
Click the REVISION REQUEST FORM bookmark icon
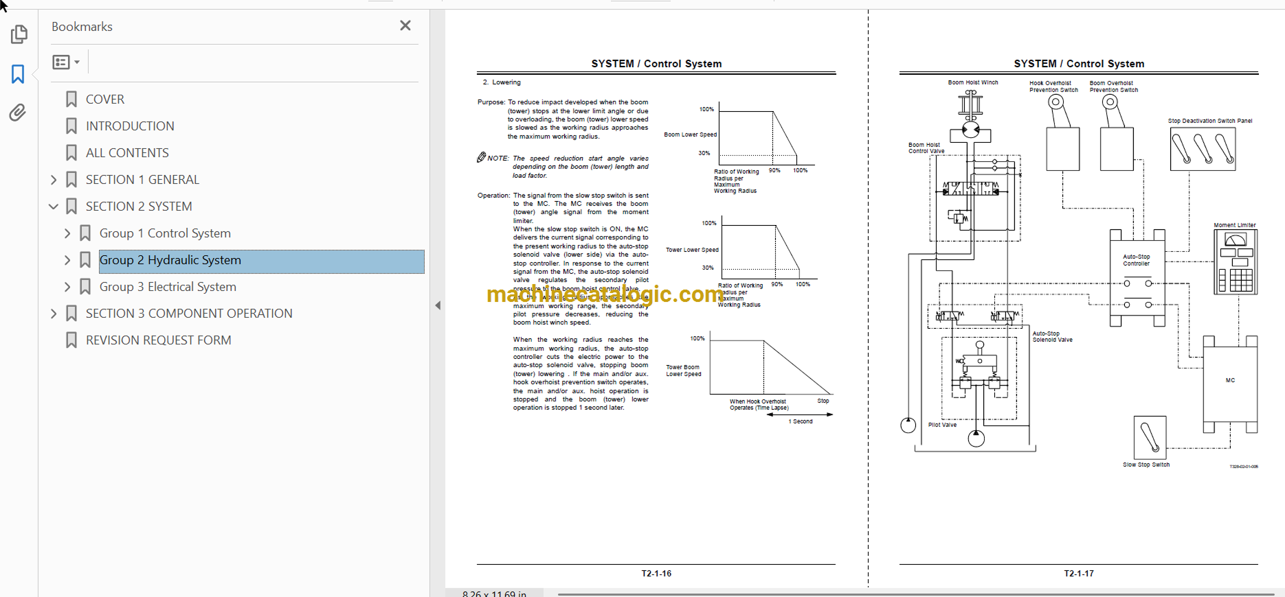click(71, 340)
